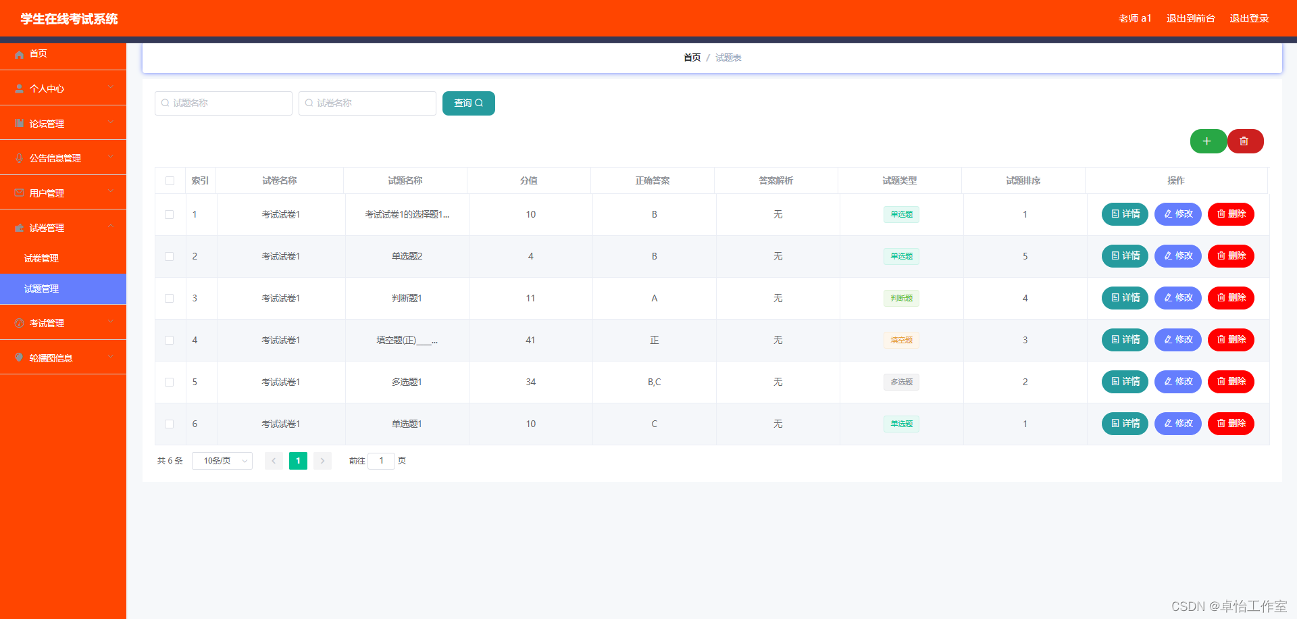Click the envelope icon beside 用户管理

click(19, 193)
